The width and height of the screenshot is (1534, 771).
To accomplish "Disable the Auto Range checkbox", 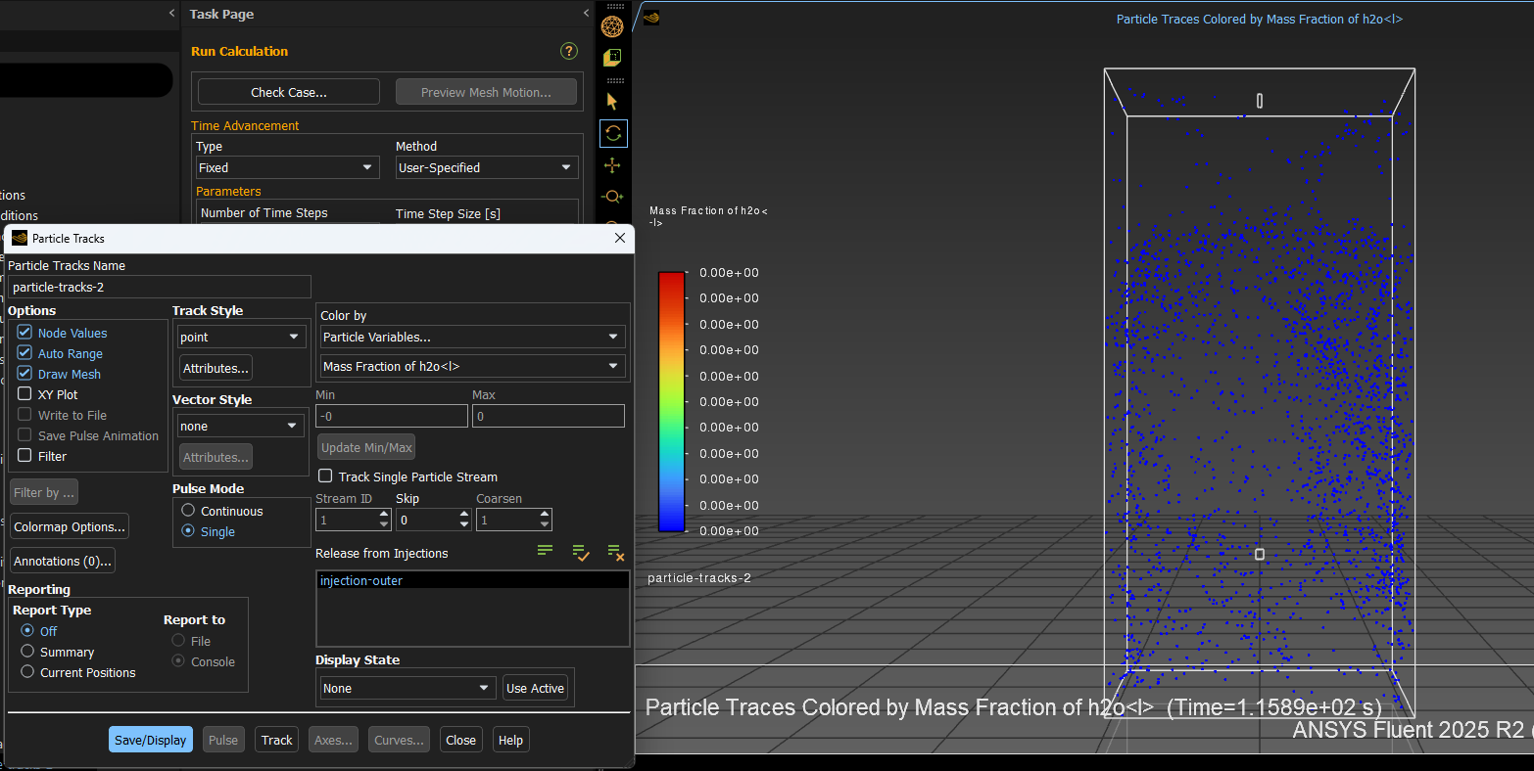I will [x=25, y=353].
